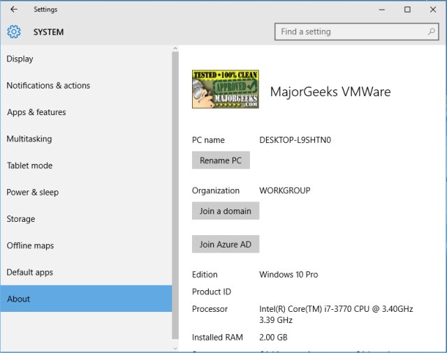Select Apps & features
The image size is (447, 353).
pos(86,112)
